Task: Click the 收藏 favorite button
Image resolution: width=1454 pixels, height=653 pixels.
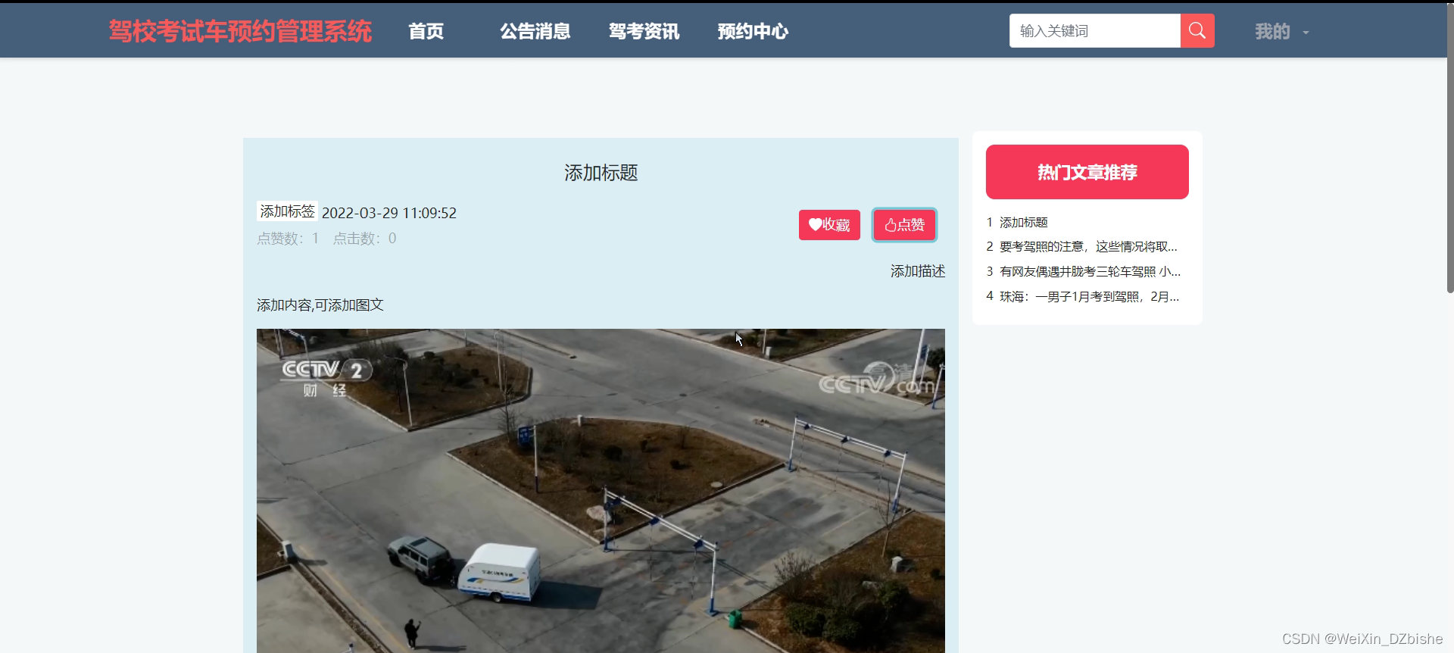Action: (x=829, y=225)
